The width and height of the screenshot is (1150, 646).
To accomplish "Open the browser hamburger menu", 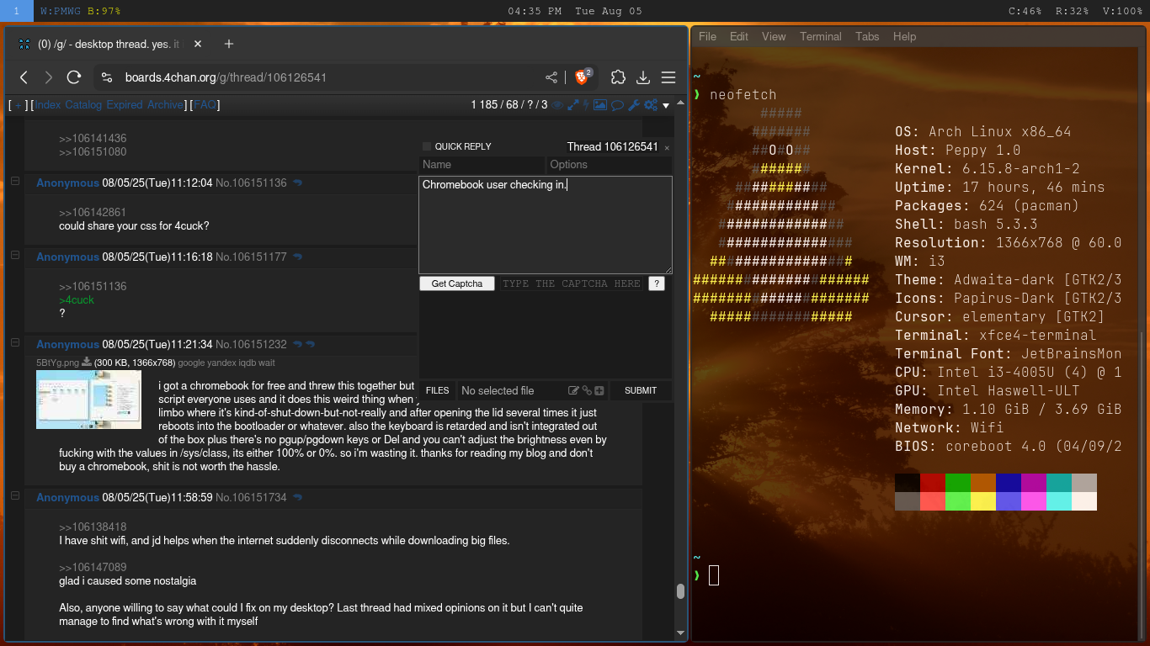I will (668, 77).
